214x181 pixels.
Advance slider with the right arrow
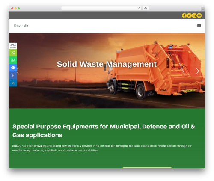coord(197,71)
